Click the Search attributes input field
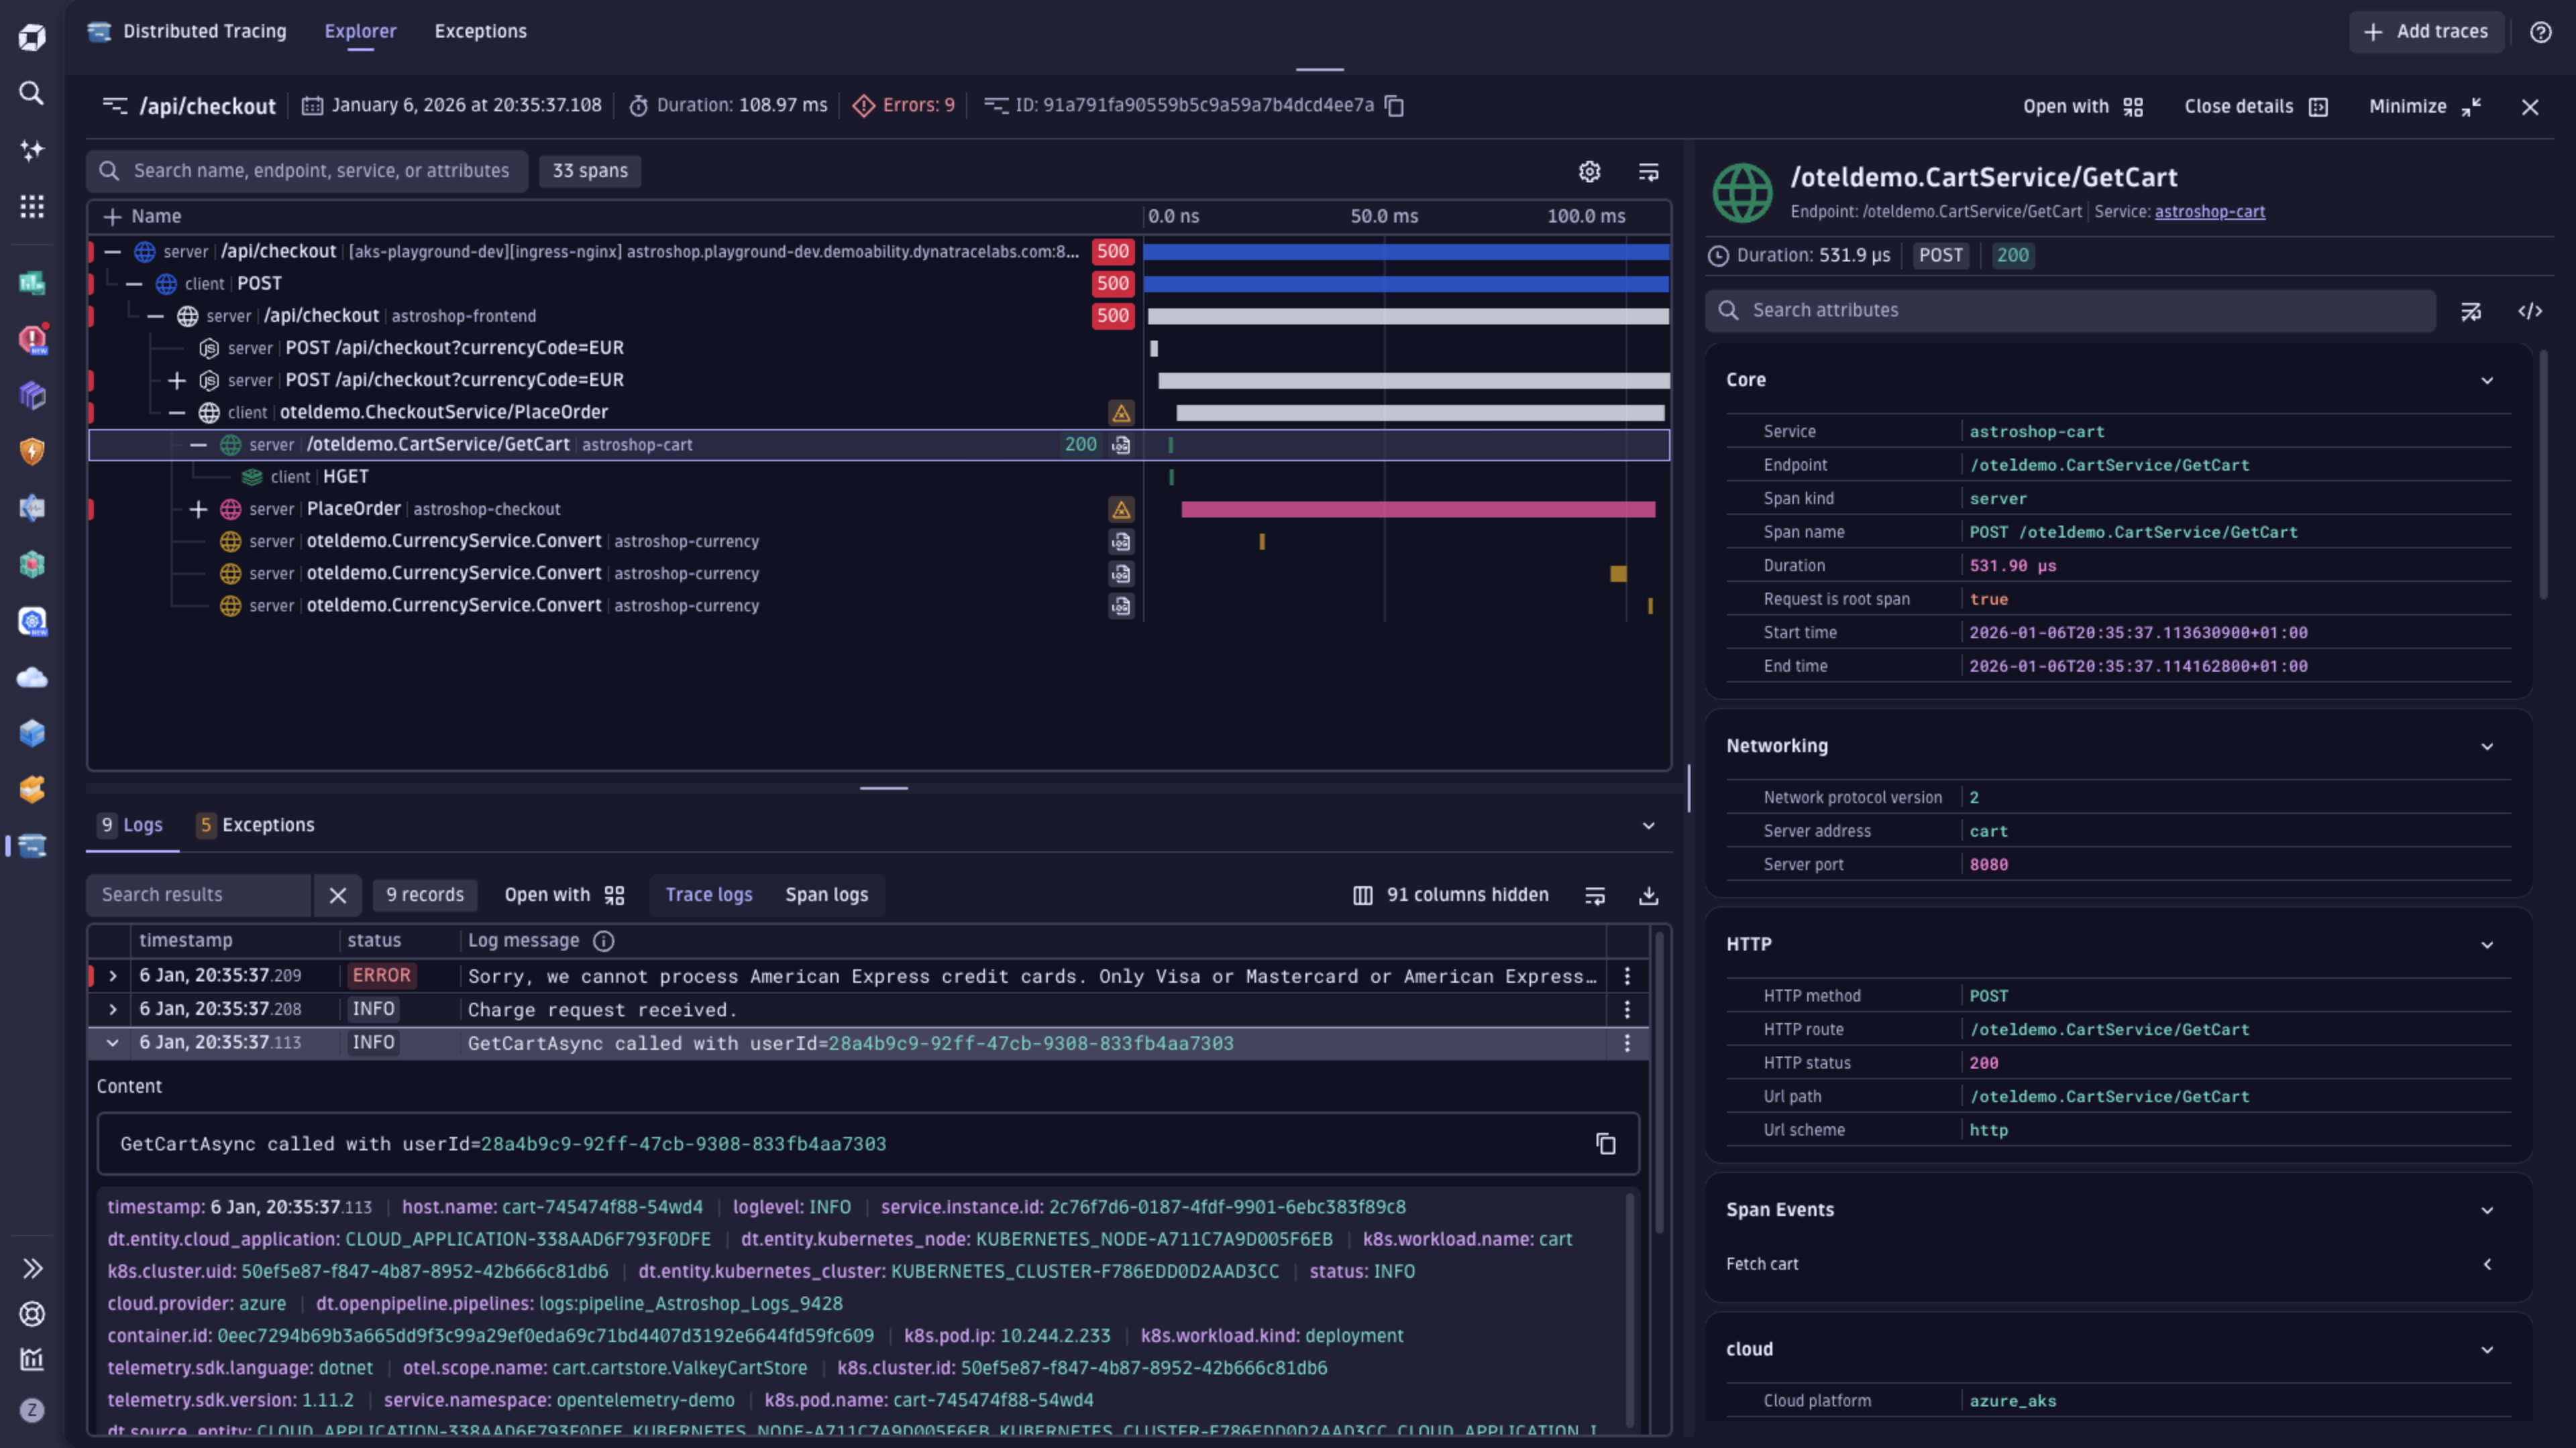This screenshot has width=2576, height=1448. [x=2070, y=310]
